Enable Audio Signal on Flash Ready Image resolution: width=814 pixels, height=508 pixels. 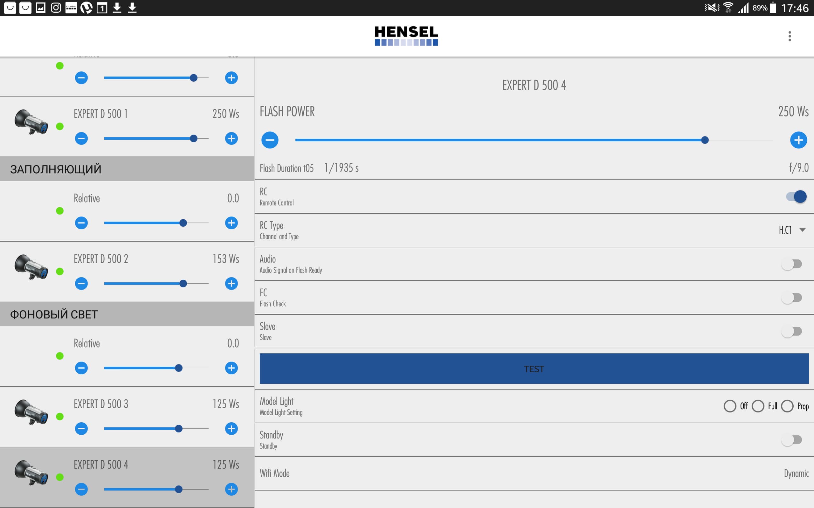tap(791, 264)
